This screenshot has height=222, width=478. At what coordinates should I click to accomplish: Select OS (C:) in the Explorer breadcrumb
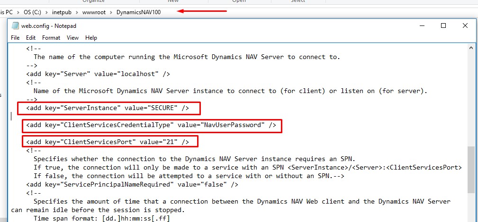tap(32, 12)
